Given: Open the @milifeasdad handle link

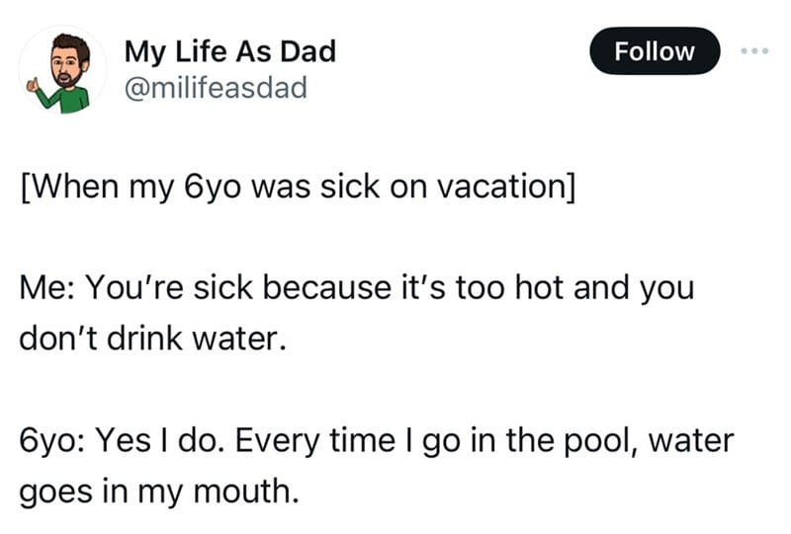Looking at the screenshot, I should coord(216,88).
